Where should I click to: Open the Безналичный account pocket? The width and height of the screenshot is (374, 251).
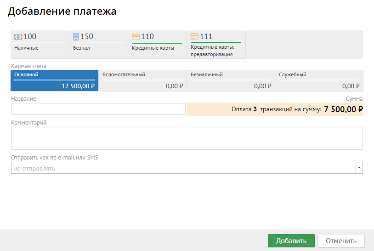point(231,80)
